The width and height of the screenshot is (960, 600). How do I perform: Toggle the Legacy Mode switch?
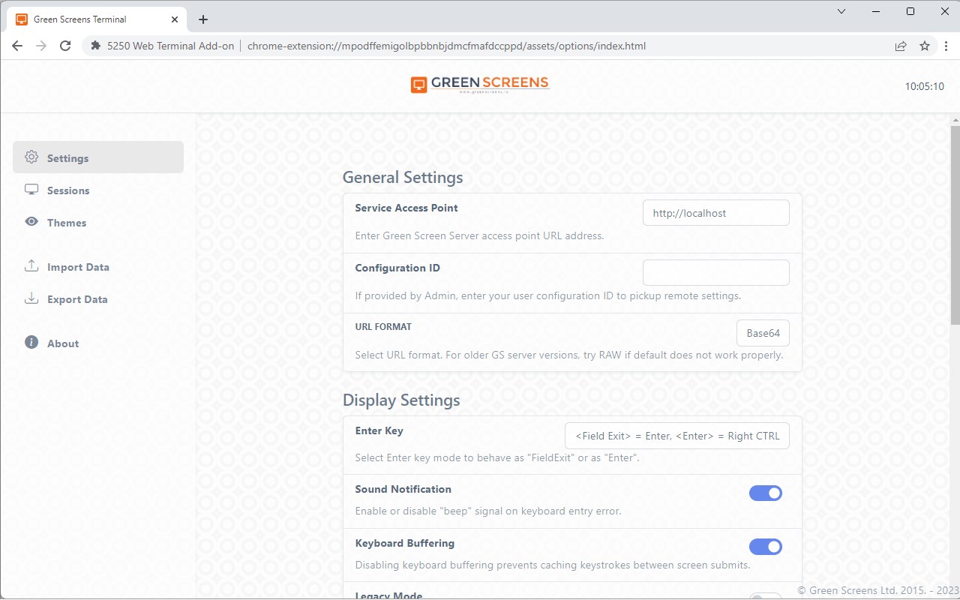coord(766,596)
